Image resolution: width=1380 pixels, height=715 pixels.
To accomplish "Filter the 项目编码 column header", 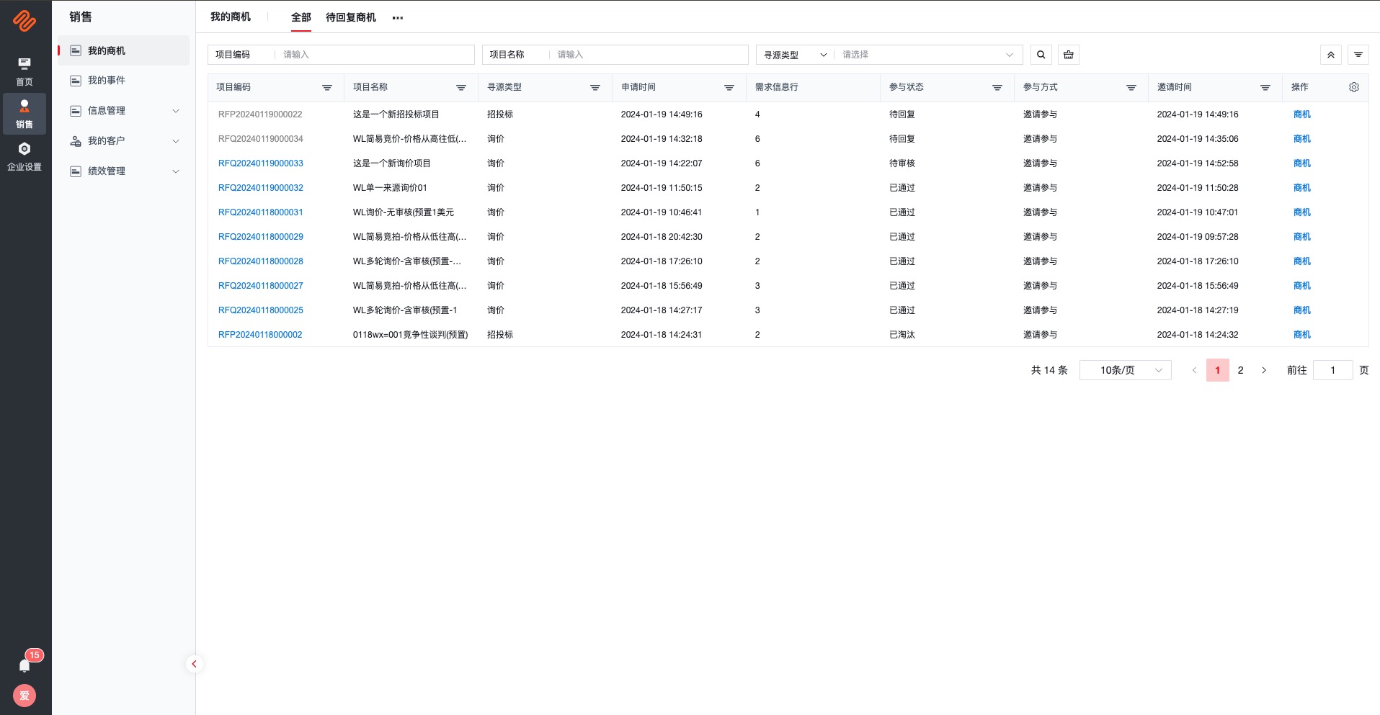I will [x=327, y=87].
